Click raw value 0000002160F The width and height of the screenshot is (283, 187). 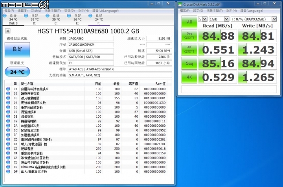point(155,144)
